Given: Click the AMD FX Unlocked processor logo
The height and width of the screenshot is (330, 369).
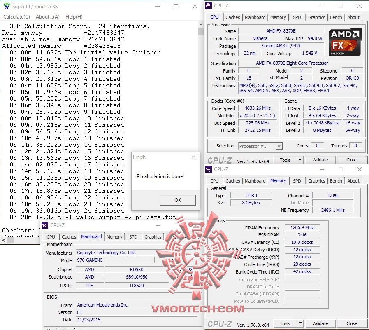Looking at the screenshot, I should (x=345, y=42).
